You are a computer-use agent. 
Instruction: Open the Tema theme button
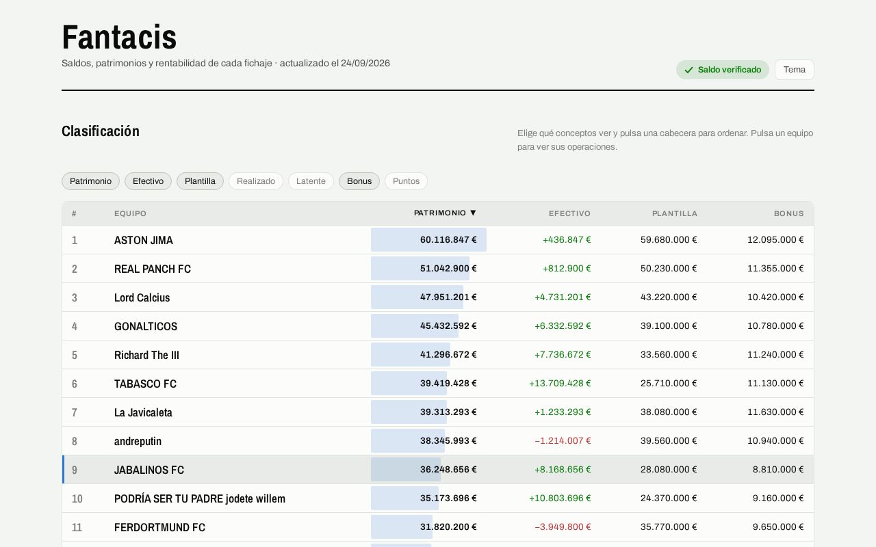pyautogui.click(x=795, y=70)
